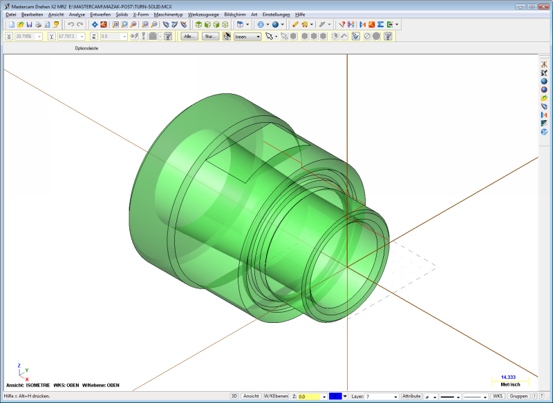Expand the line style dropdown in status bar
The height and width of the screenshot is (403, 553).
click(458, 397)
